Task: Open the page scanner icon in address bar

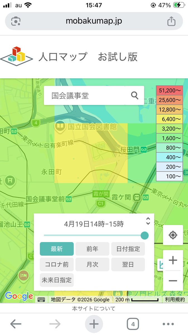Action: pyautogui.click(x=16, y=21)
